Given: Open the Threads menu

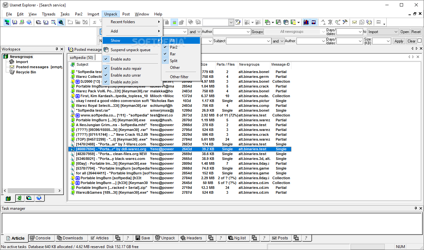Looking at the screenshot, I should (49, 14).
